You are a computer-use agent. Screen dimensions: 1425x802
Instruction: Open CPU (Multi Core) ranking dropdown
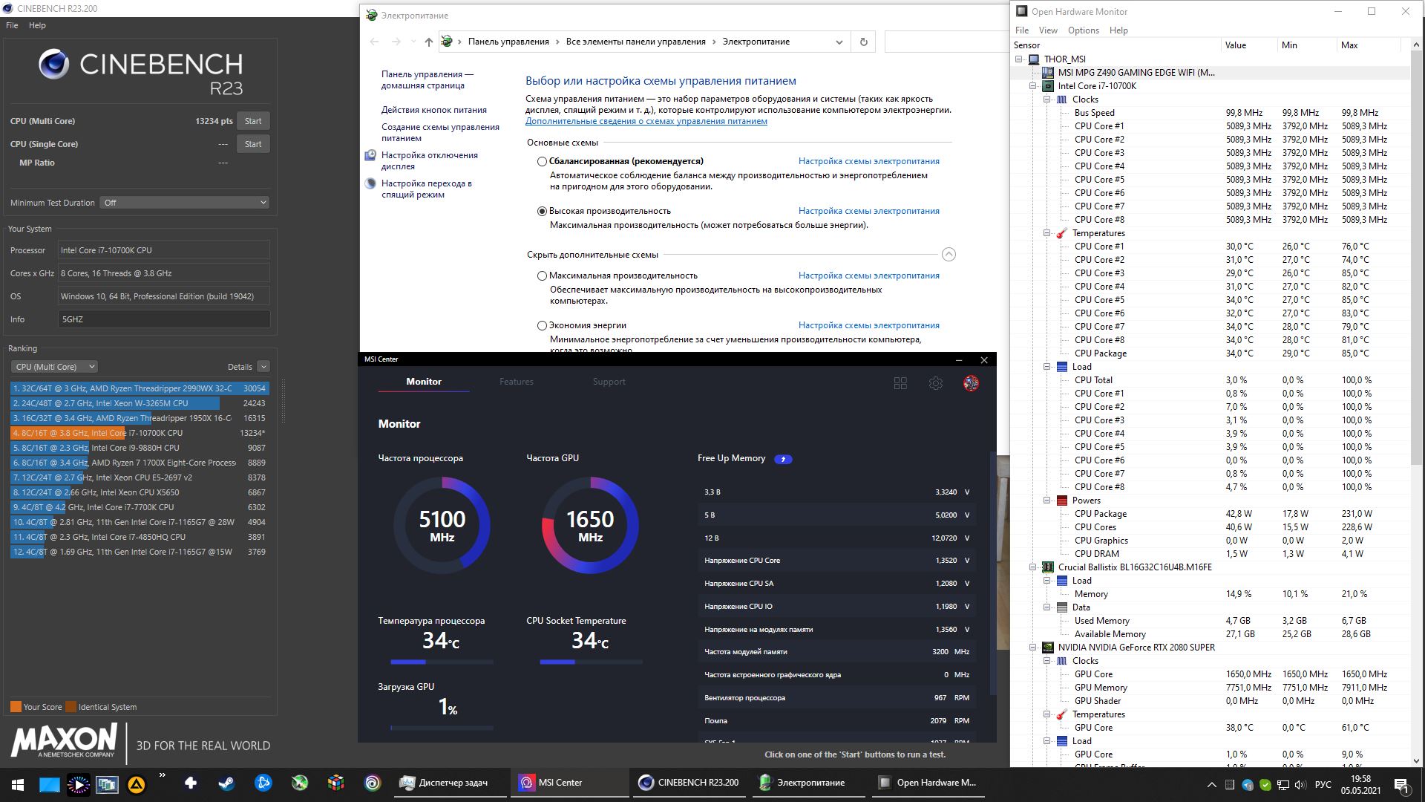click(54, 367)
